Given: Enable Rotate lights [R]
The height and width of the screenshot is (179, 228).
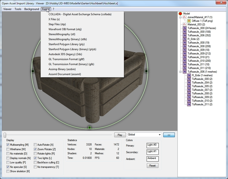Looking at the screenshot, I should (x=35, y=154).
